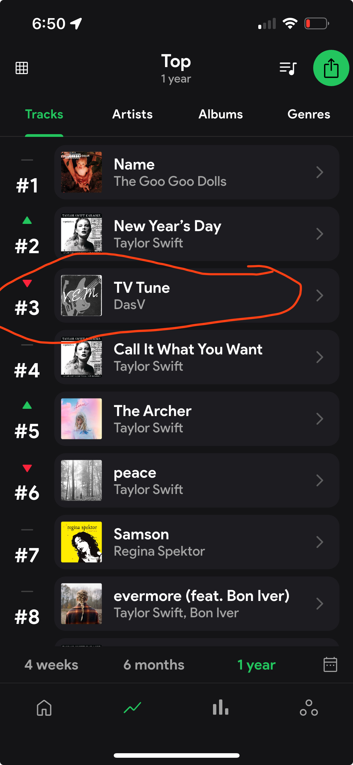Open the custom date range calendar
The image size is (353, 765).
click(330, 664)
